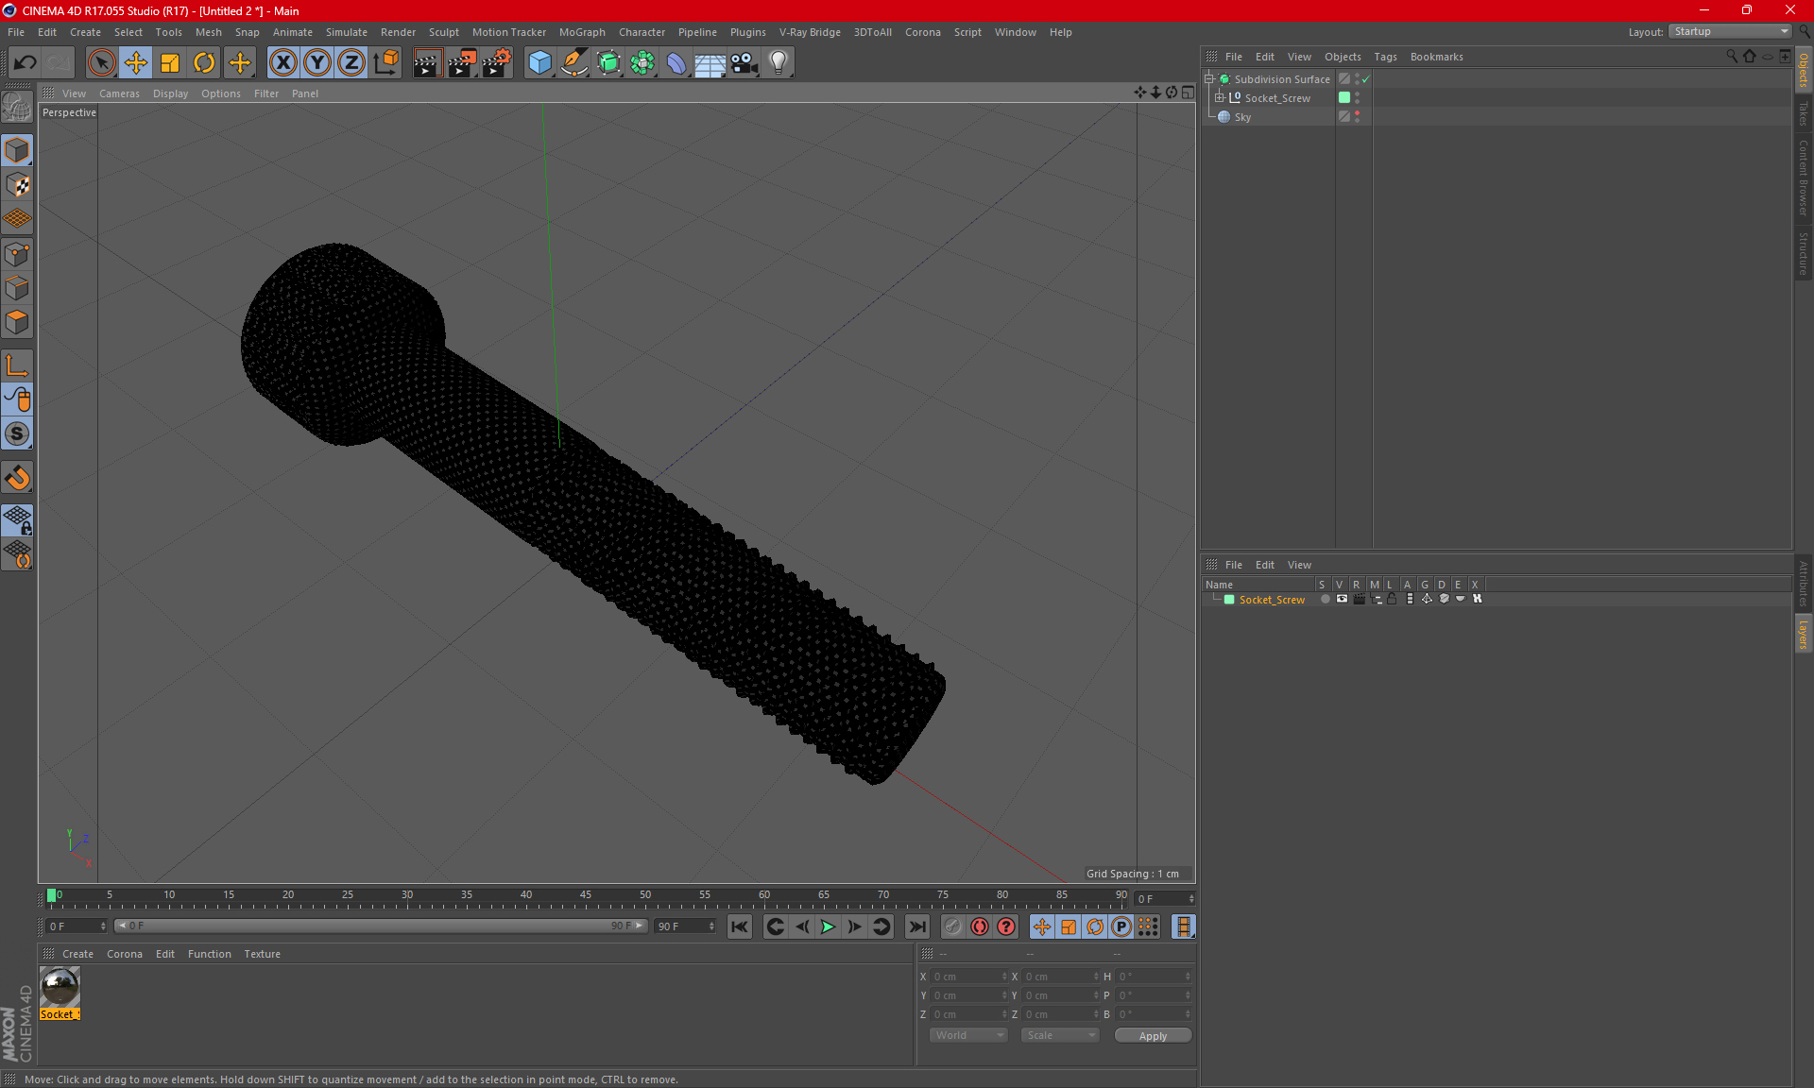
Task: Open the World coordinate dropdown
Action: click(968, 1035)
